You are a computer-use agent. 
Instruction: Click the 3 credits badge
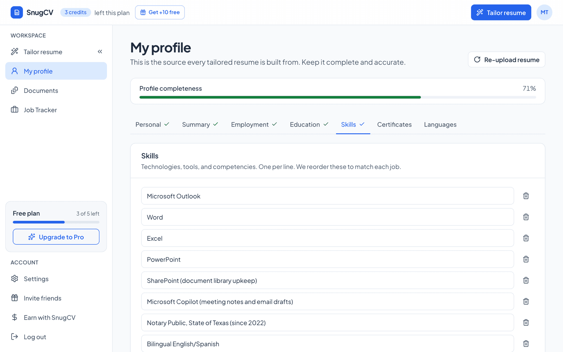click(76, 12)
